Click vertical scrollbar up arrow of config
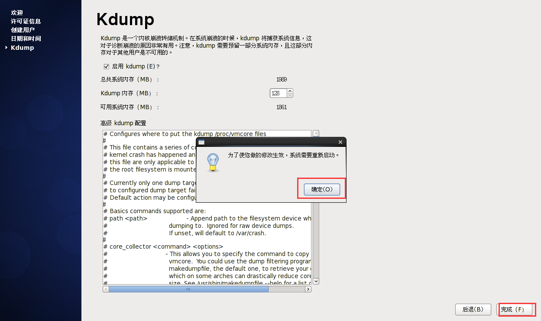 (316, 133)
